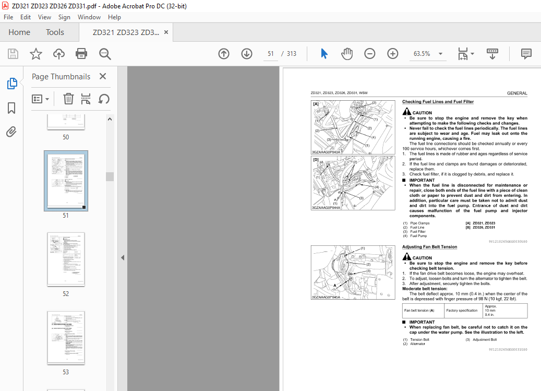Click 'Factory specification' table cell
Viewport: 541px width, 391px height.
(462, 311)
